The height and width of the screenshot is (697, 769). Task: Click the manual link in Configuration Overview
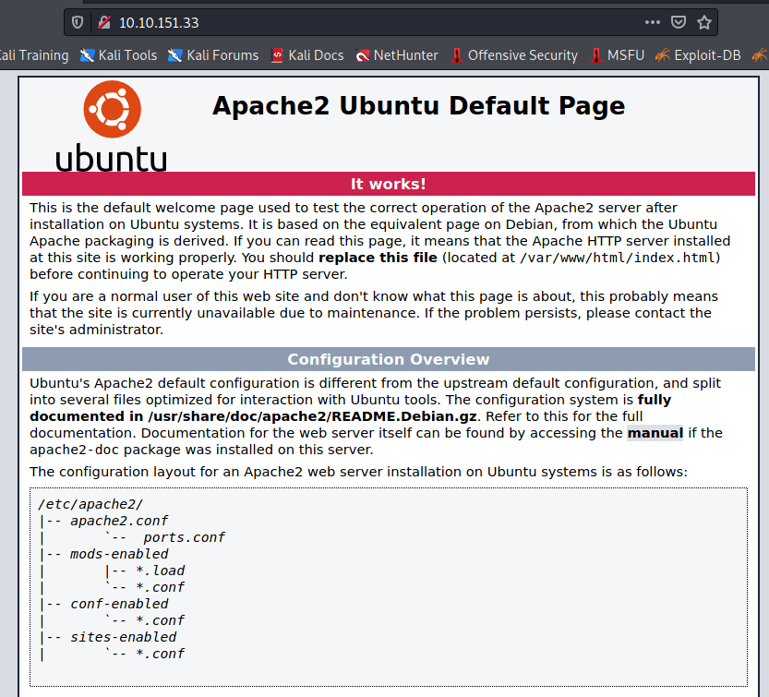point(655,433)
